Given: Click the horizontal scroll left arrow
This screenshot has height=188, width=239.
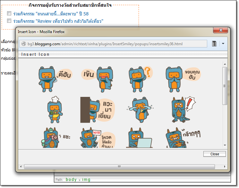Looking at the screenshot, I should [21, 167].
